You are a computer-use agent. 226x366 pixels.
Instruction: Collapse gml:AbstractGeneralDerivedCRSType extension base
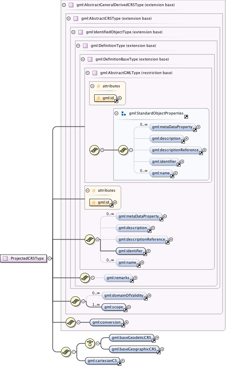tap(64, 5)
